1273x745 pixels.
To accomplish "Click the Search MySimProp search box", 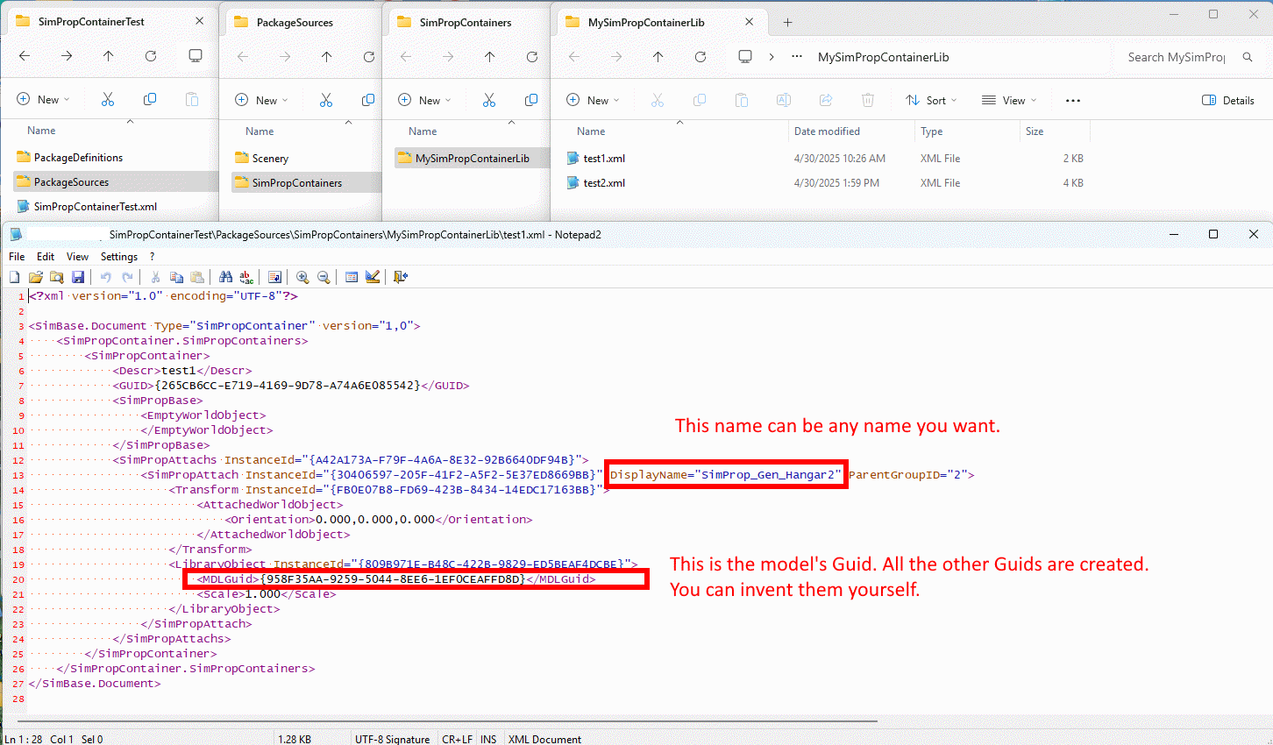I will [x=1177, y=57].
